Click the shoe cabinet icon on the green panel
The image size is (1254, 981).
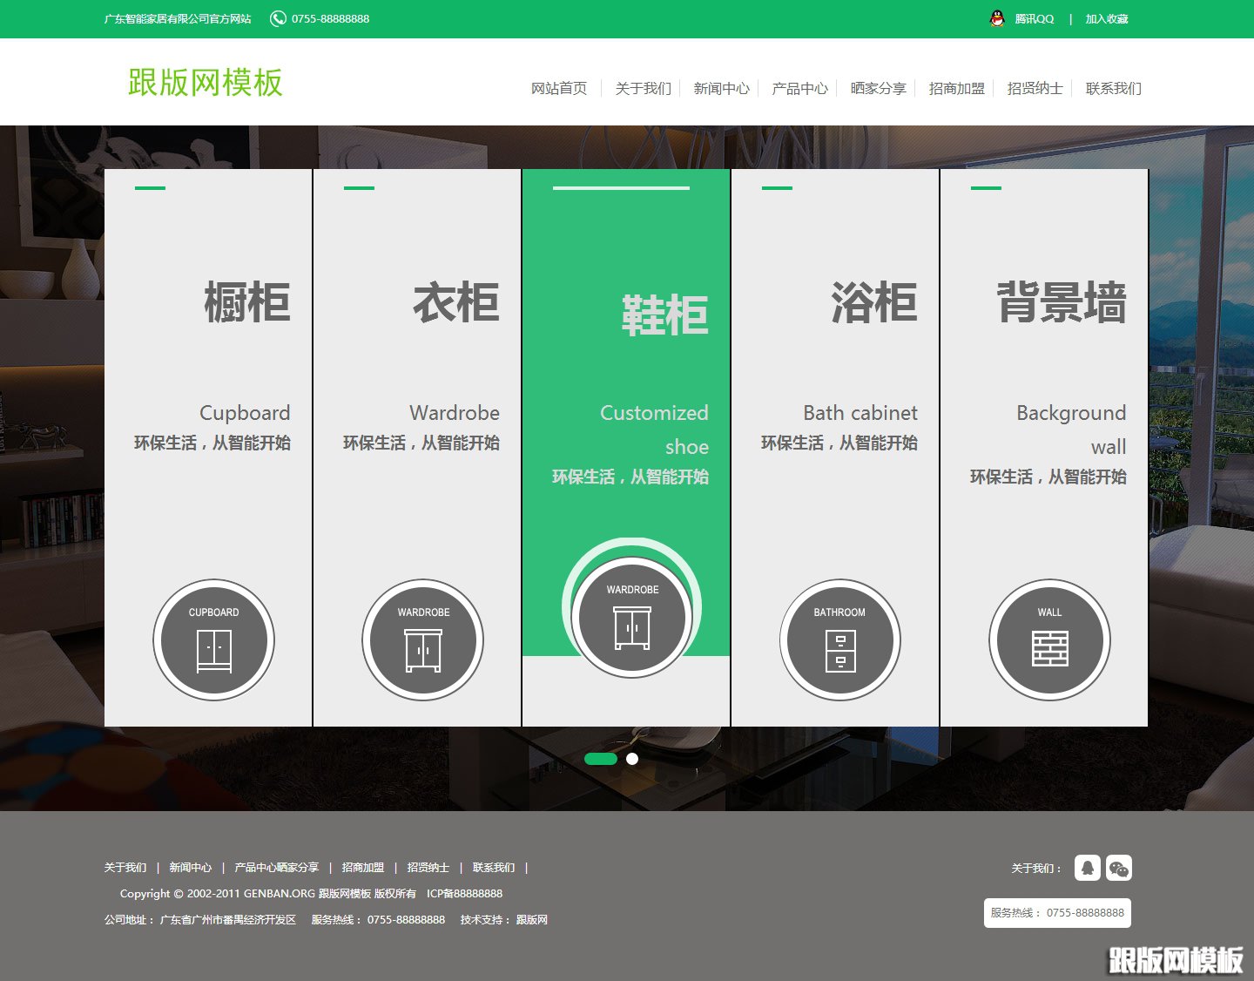click(x=634, y=615)
